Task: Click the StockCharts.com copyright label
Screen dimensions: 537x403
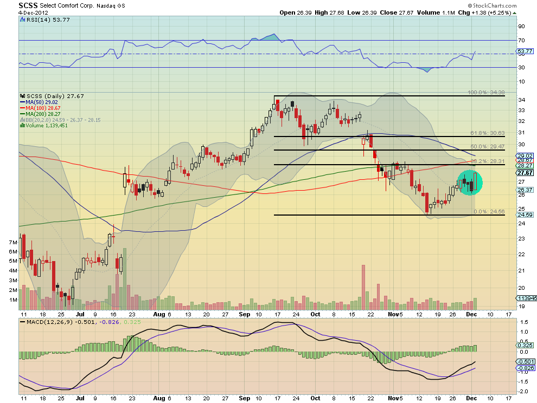Action: 492,5
